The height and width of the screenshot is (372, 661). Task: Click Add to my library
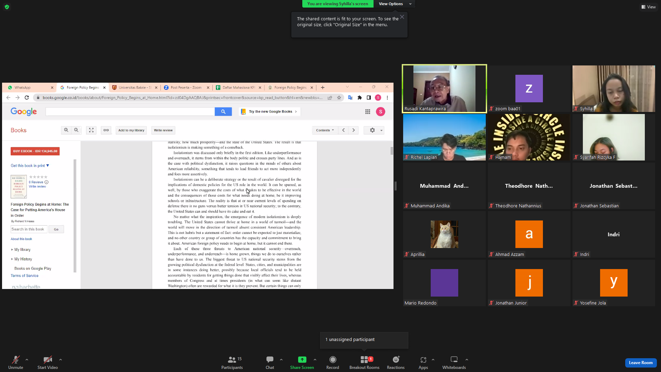pos(131,130)
